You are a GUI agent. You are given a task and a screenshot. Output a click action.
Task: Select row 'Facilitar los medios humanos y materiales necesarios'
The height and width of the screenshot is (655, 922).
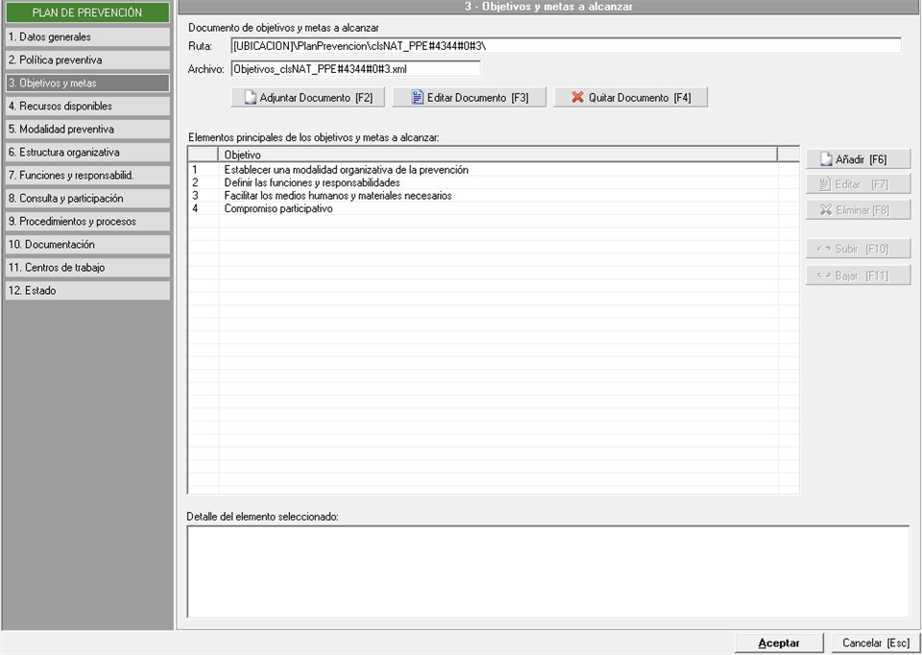click(494, 196)
